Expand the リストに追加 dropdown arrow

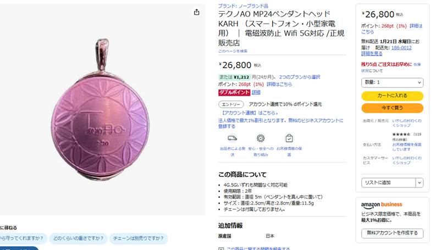tap(419, 182)
